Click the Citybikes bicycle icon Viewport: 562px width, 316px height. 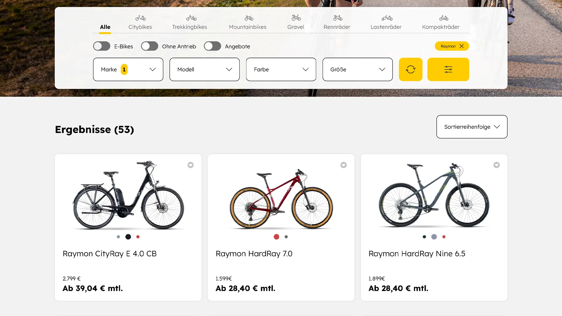[x=140, y=18]
